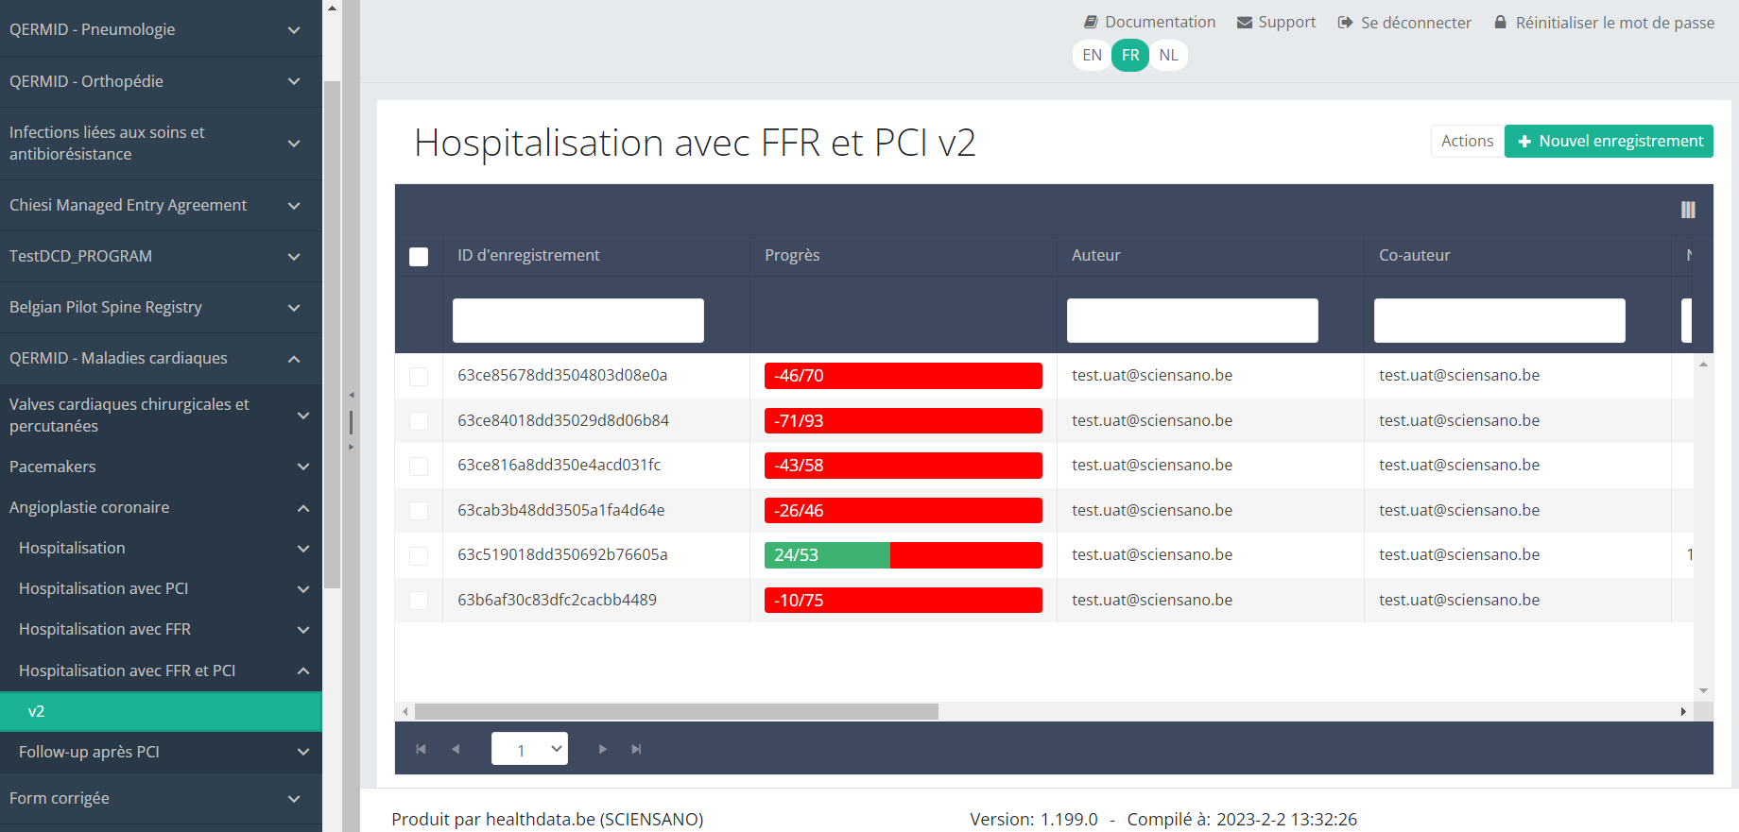
Task: Go to the next page arrow
Action: (x=602, y=749)
